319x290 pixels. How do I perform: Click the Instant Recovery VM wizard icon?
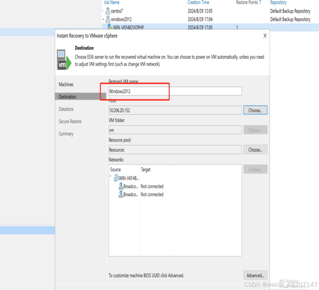(64, 60)
